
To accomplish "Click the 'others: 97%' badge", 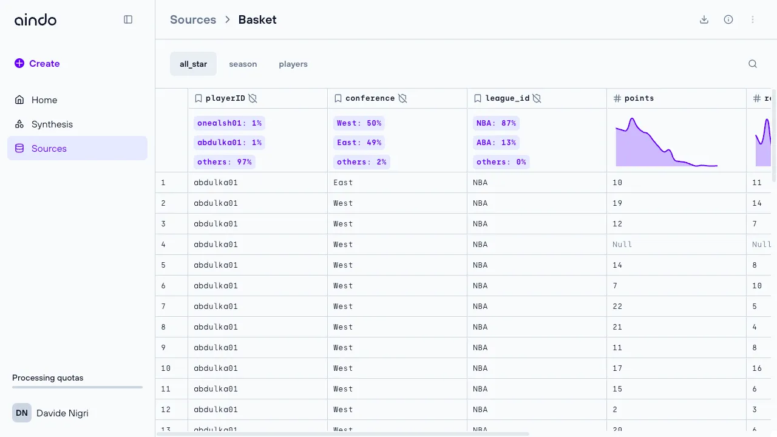I will point(225,162).
